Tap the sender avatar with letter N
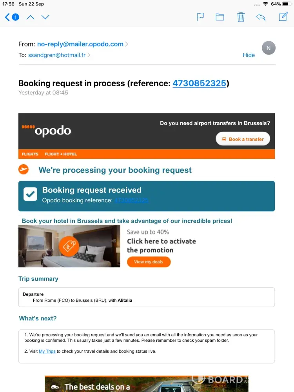This screenshot has width=294, height=392. tap(269, 48)
